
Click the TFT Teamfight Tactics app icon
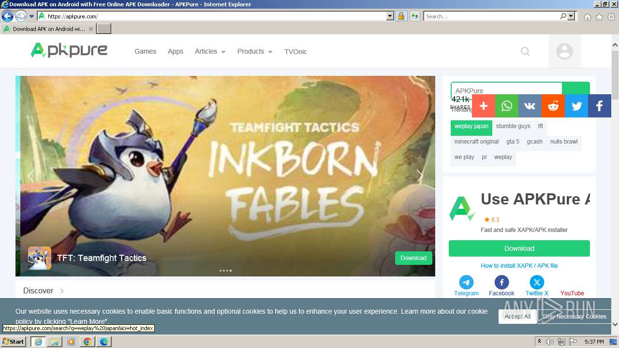40,258
